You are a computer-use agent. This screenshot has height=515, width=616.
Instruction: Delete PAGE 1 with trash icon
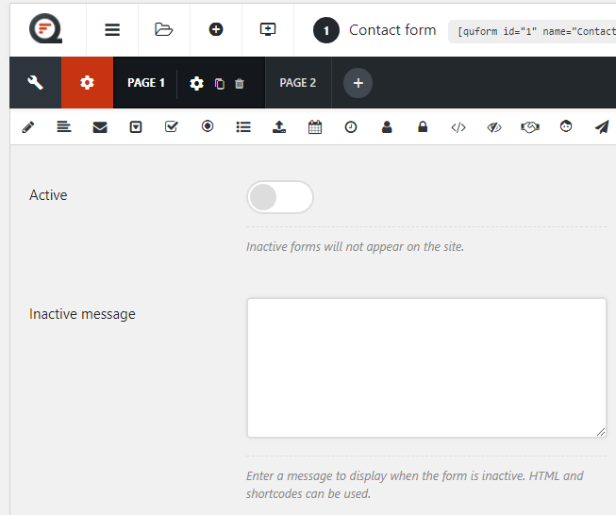click(x=240, y=84)
